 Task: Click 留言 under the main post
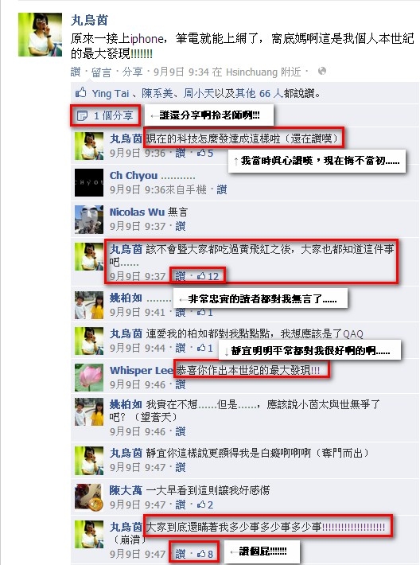[101, 72]
